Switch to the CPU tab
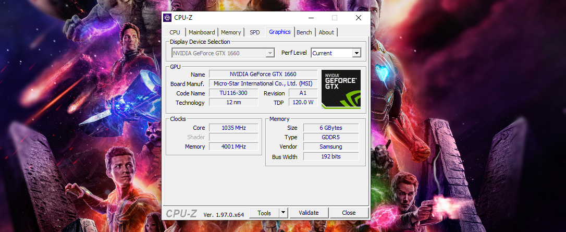 [175, 32]
